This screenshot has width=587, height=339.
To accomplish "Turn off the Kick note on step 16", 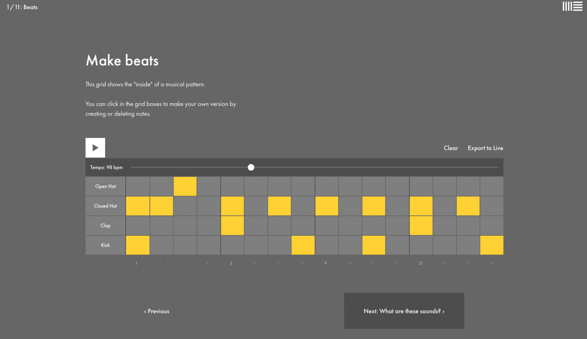I will click(491, 245).
